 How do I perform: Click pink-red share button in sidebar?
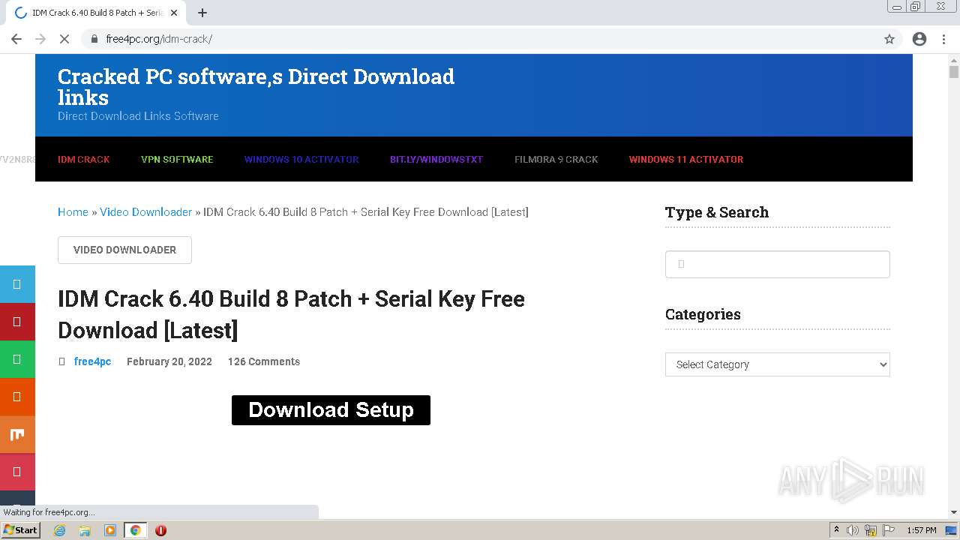pyautogui.click(x=17, y=472)
